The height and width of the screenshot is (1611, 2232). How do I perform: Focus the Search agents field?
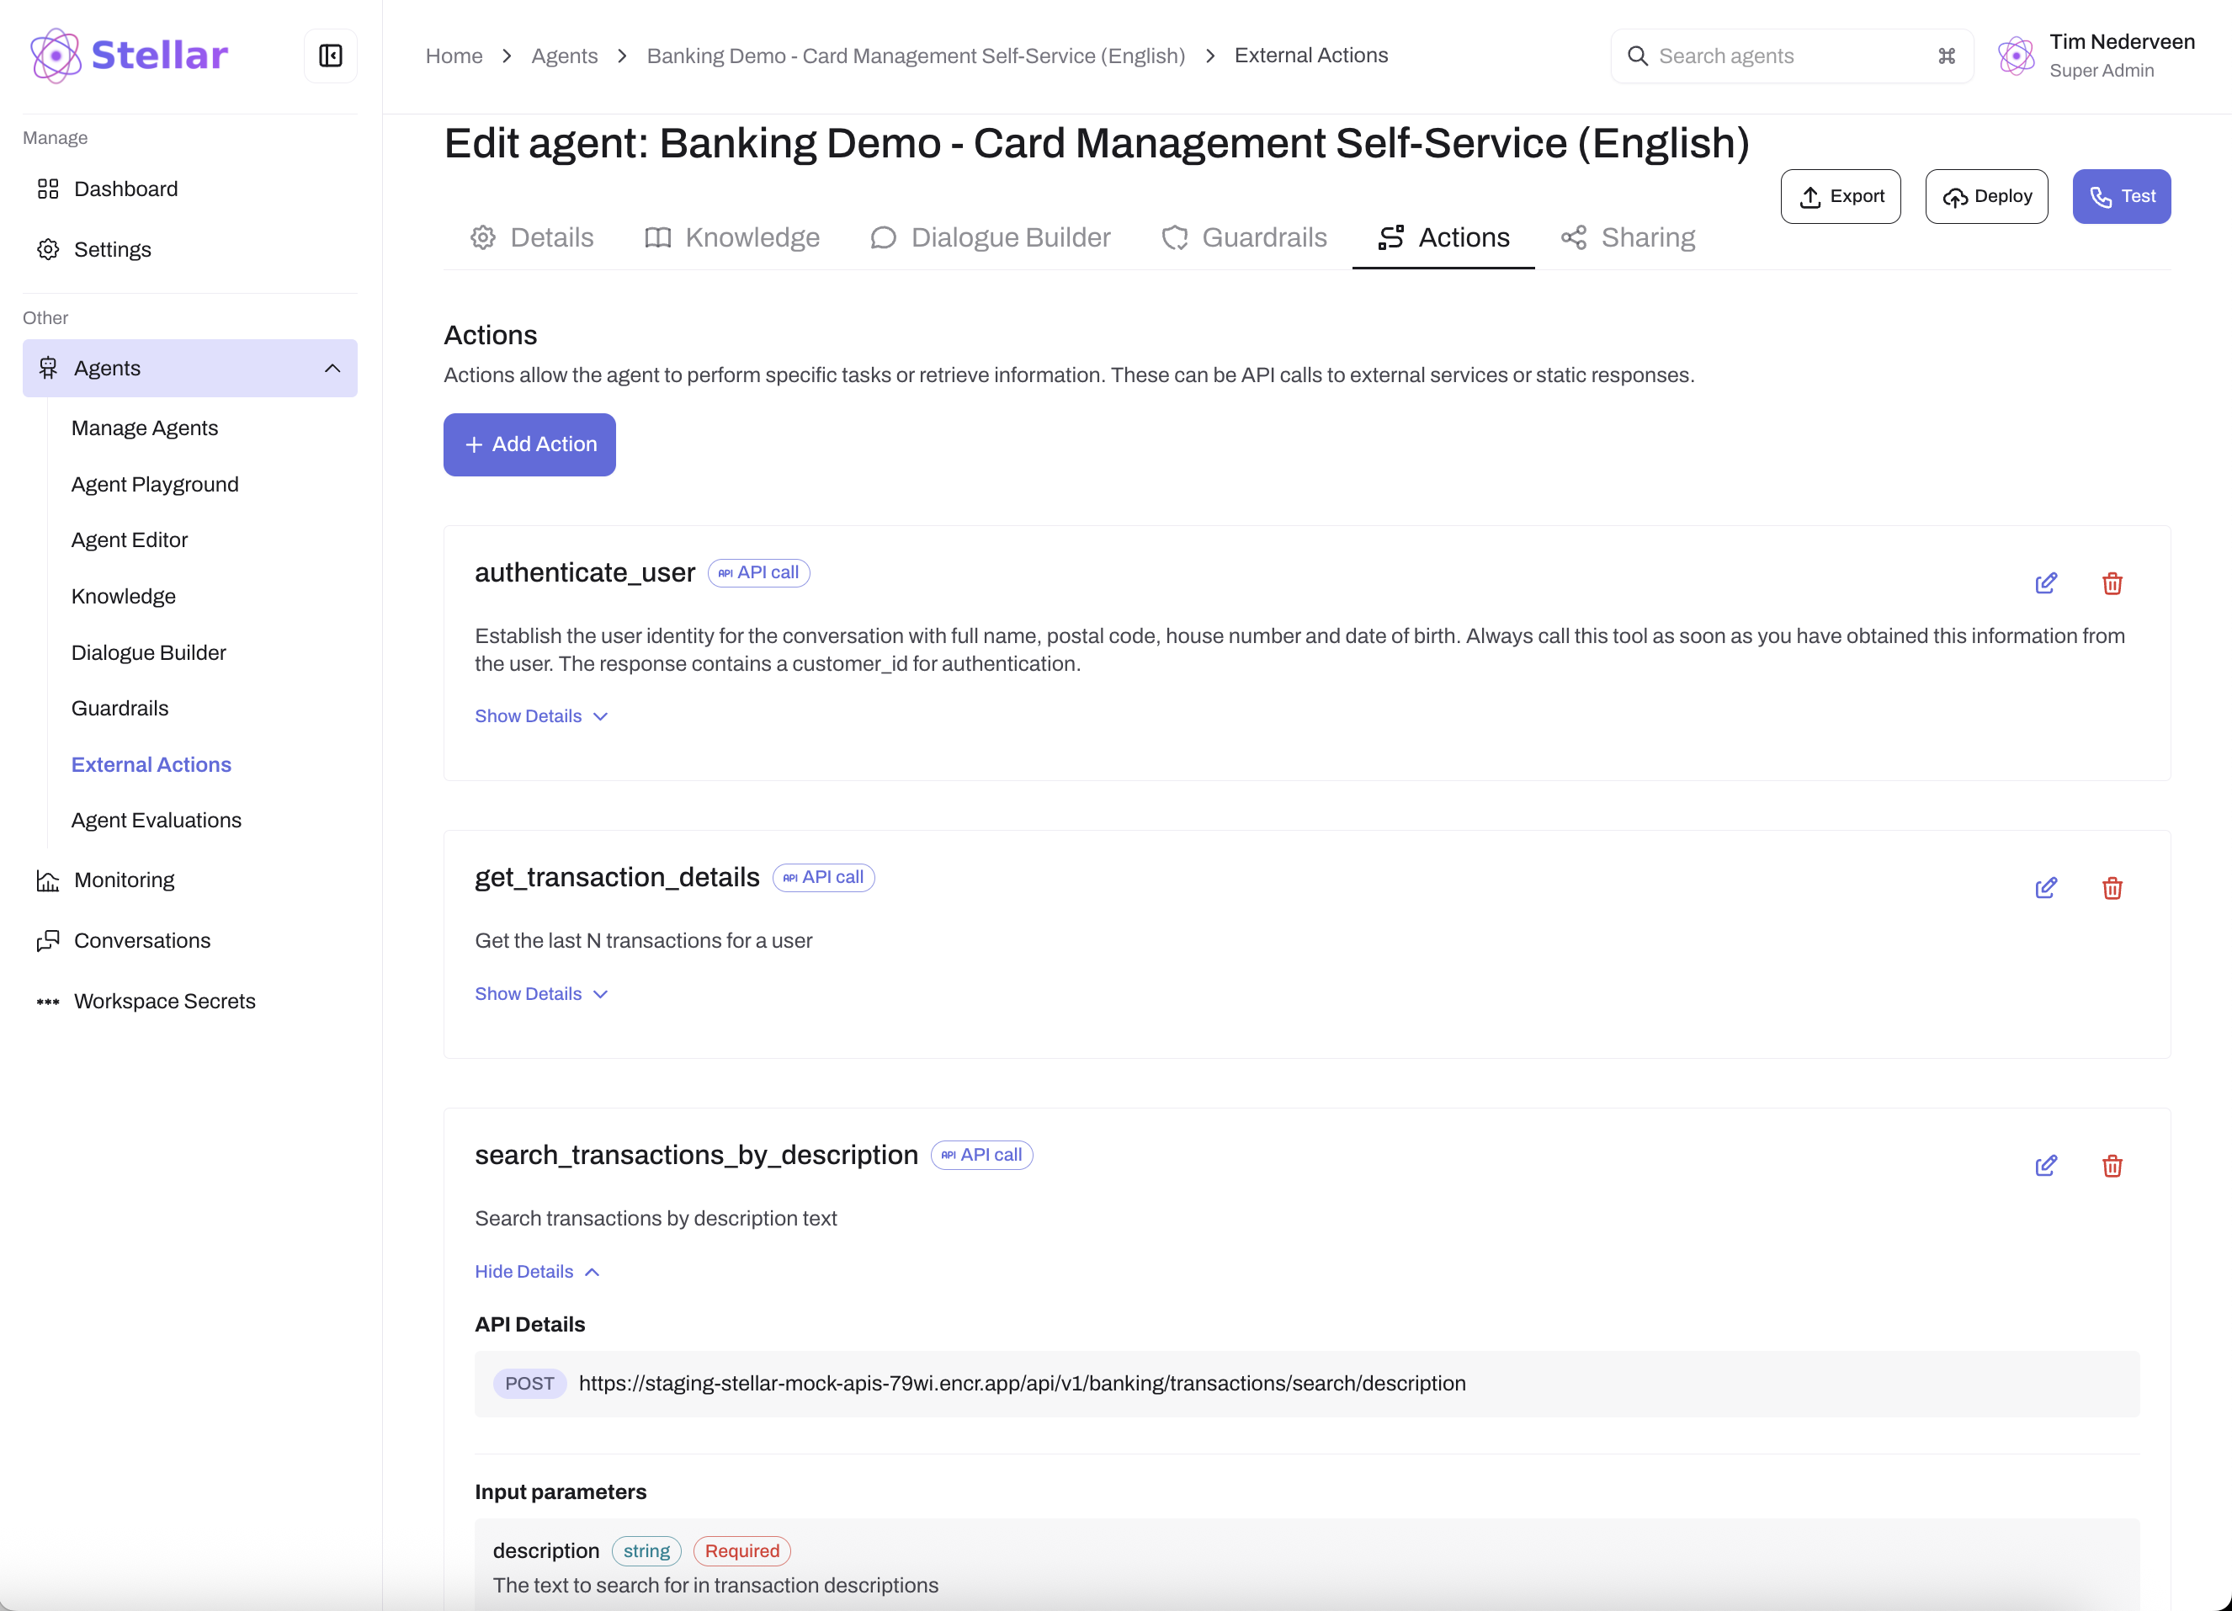pyautogui.click(x=1789, y=56)
